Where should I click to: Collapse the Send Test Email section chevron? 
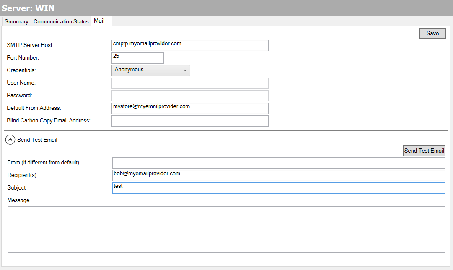point(10,140)
